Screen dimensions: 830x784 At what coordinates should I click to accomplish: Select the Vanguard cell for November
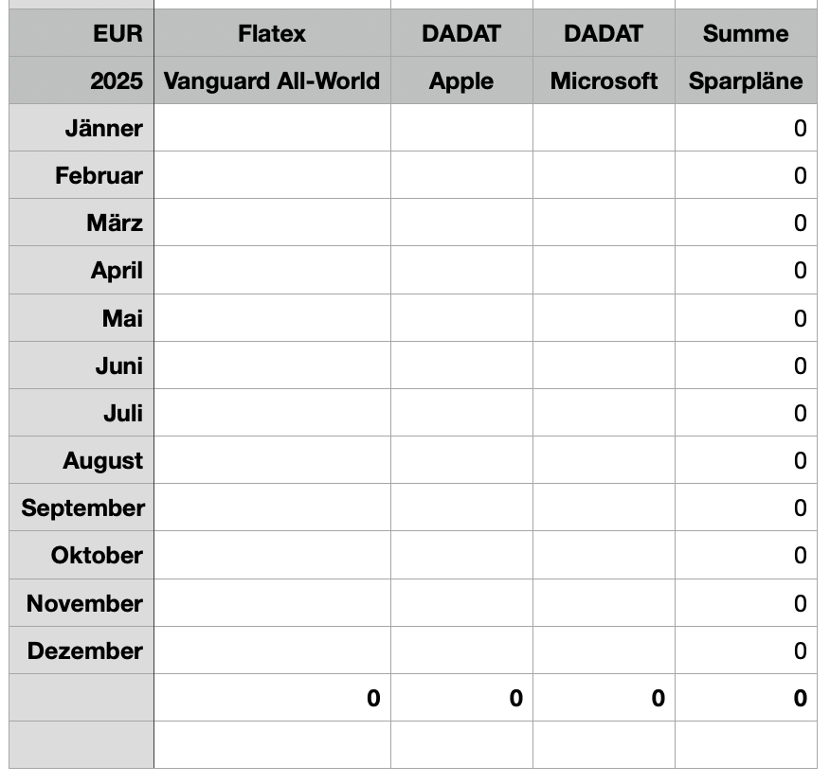click(x=272, y=603)
